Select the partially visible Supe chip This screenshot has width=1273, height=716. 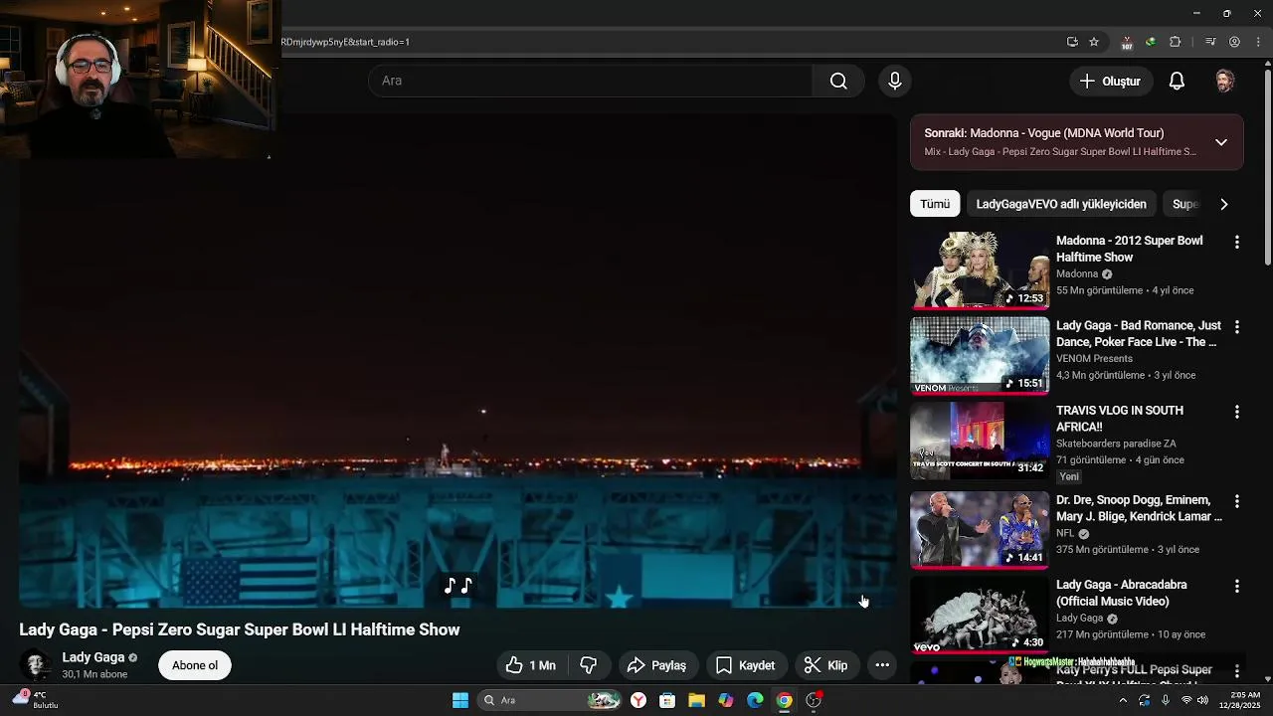[x=1183, y=204]
